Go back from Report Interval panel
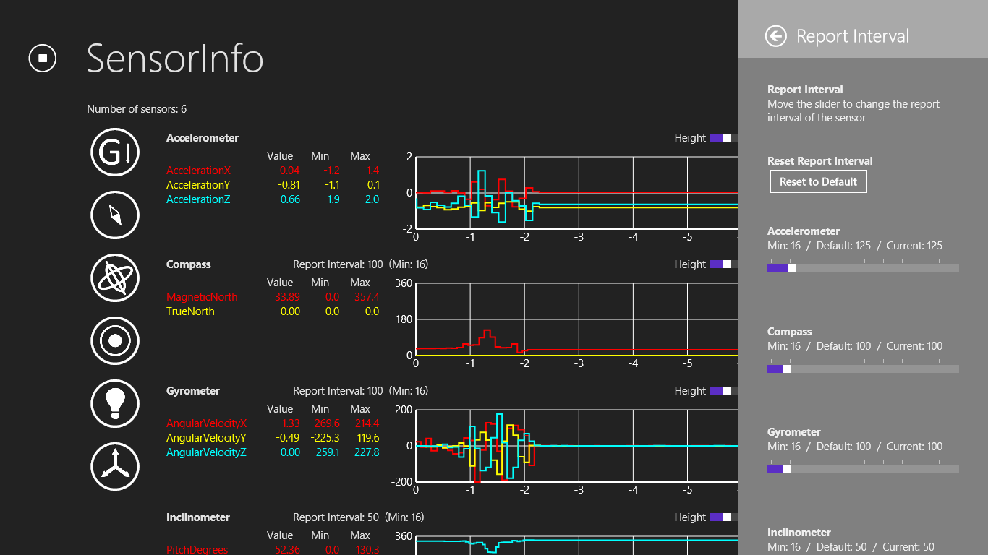988x555 pixels. pyautogui.click(x=776, y=36)
